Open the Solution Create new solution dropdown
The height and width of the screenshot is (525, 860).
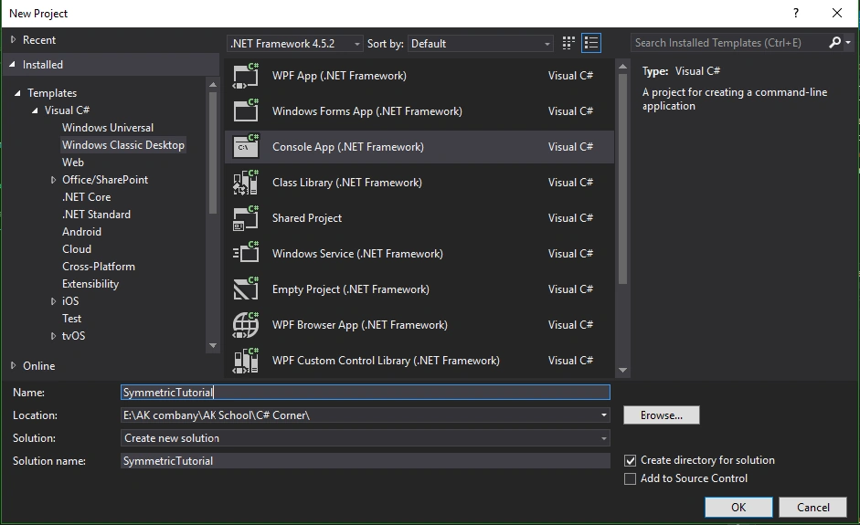[366, 438]
